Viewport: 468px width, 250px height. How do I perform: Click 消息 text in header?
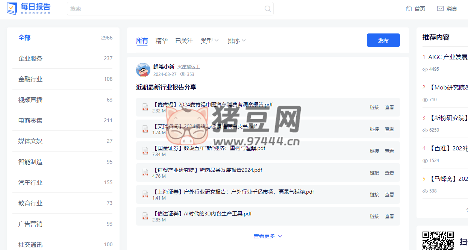click(452, 9)
